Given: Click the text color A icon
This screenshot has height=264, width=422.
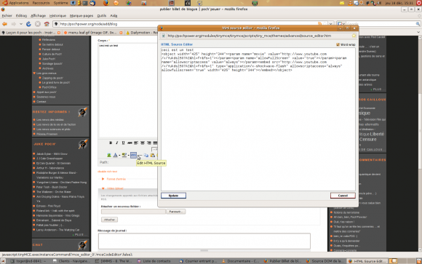Looking at the screenshot, I should click(x=115, y=156).
